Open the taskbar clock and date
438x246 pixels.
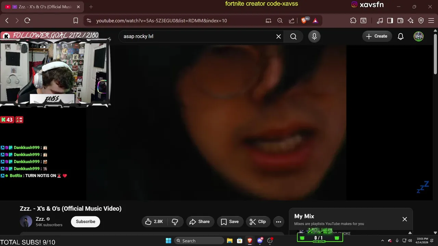pyautogui.click(x=423, y=241)
